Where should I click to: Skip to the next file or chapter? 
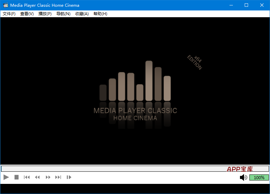(x=58, y=177)
